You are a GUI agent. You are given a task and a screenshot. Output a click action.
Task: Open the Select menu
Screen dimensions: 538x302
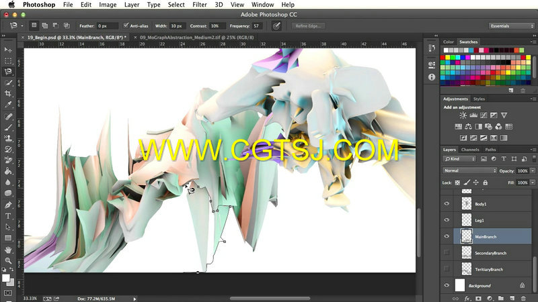click(176, 5)
